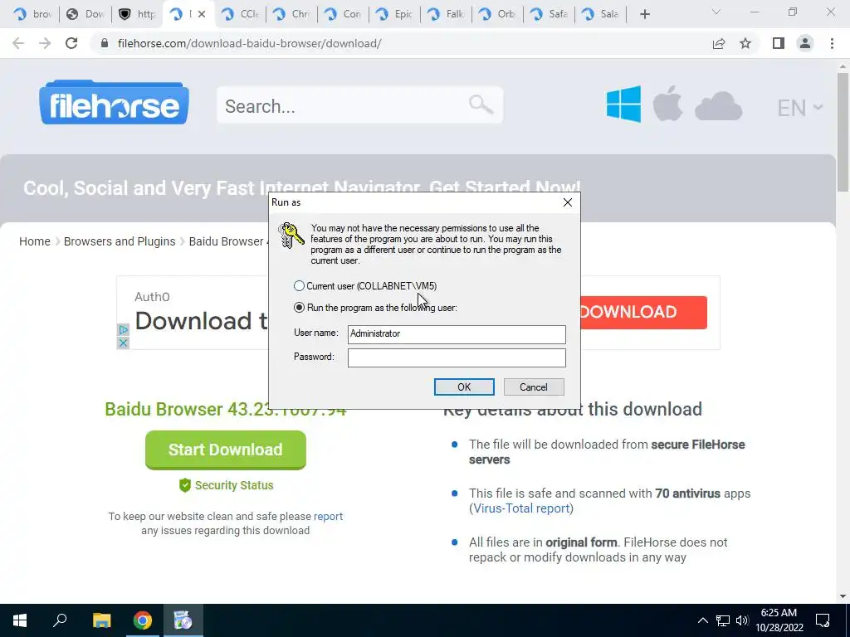Select Windows platform icon

point(624,104)
